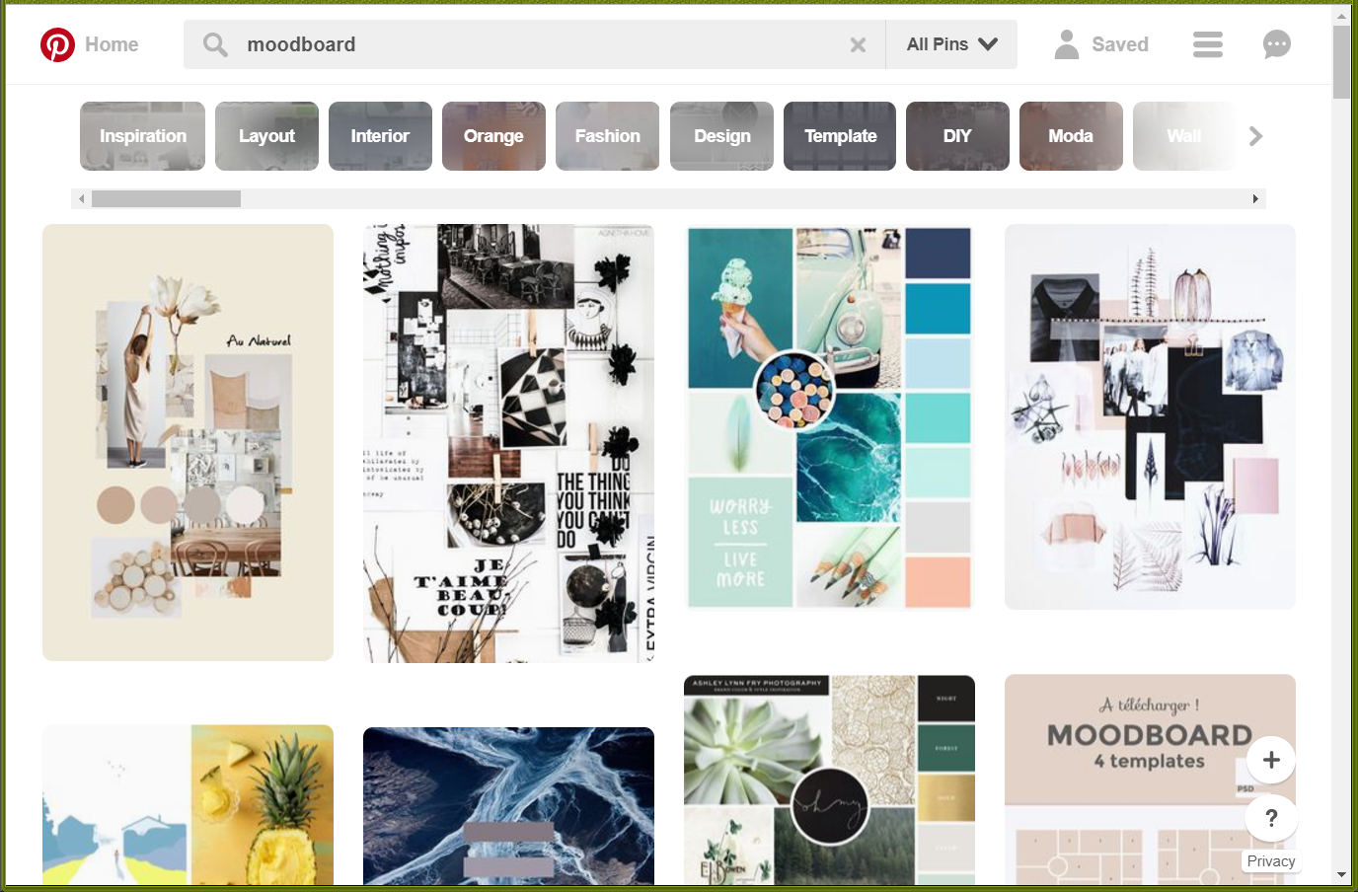Screen dimensions: 1358x892
Task: Filter results by the Template chip
Action: point(840,136)
